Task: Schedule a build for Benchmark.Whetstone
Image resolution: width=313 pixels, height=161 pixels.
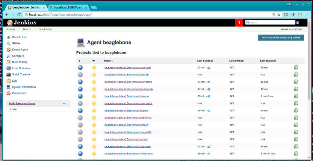Action: click(296, 154)
